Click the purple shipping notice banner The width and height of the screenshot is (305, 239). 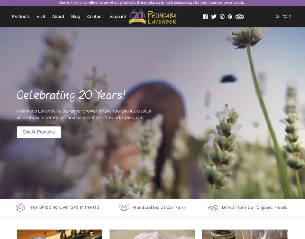pos(153,3)
